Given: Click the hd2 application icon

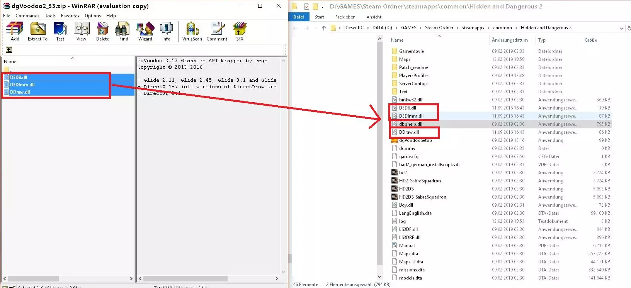Looking at the screenshot, I should (x=395, y=173).
